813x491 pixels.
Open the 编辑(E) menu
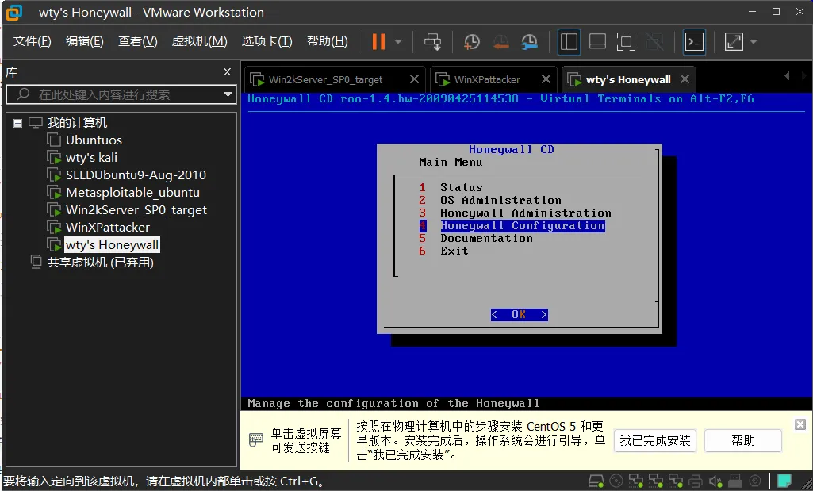(84, 41)
